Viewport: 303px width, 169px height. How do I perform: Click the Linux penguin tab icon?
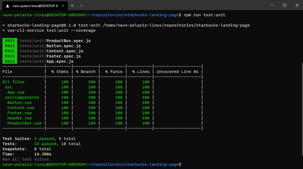pyautogui.click(x=8, y=6)
